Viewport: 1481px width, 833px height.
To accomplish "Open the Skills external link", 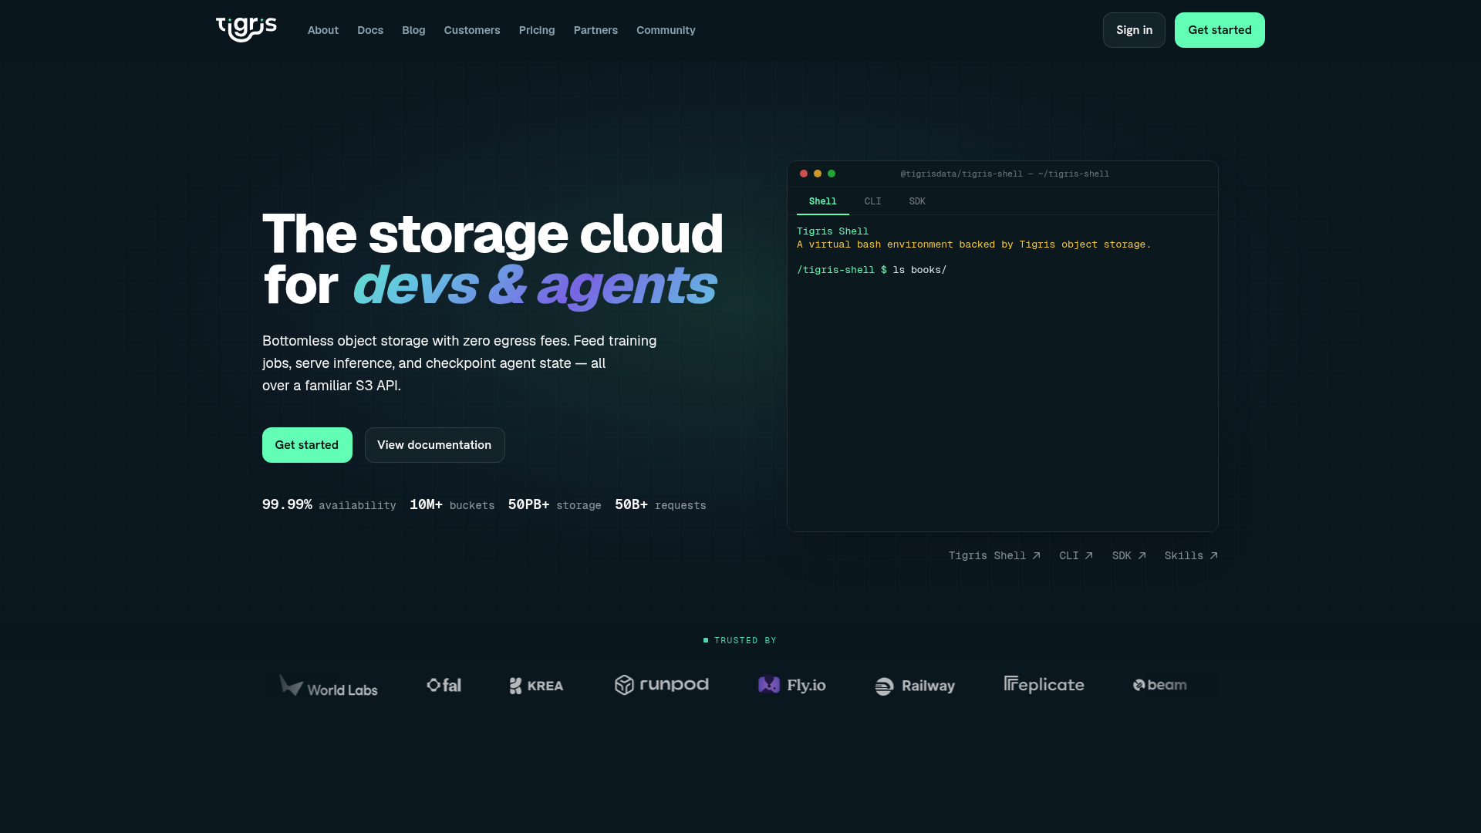I will click(x=1191, y=555).
